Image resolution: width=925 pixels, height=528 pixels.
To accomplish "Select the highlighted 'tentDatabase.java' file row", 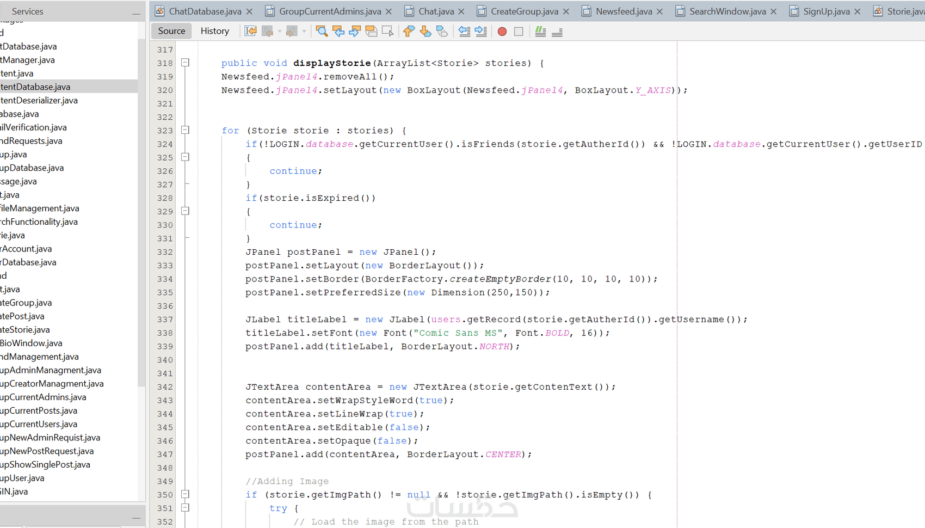I will point(69,87).
